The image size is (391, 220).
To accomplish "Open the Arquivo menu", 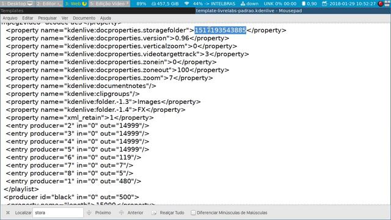I will point(10,18).
